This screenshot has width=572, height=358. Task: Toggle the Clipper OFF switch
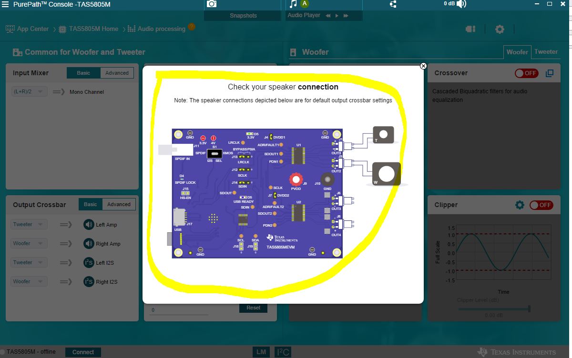pos(541,205)
